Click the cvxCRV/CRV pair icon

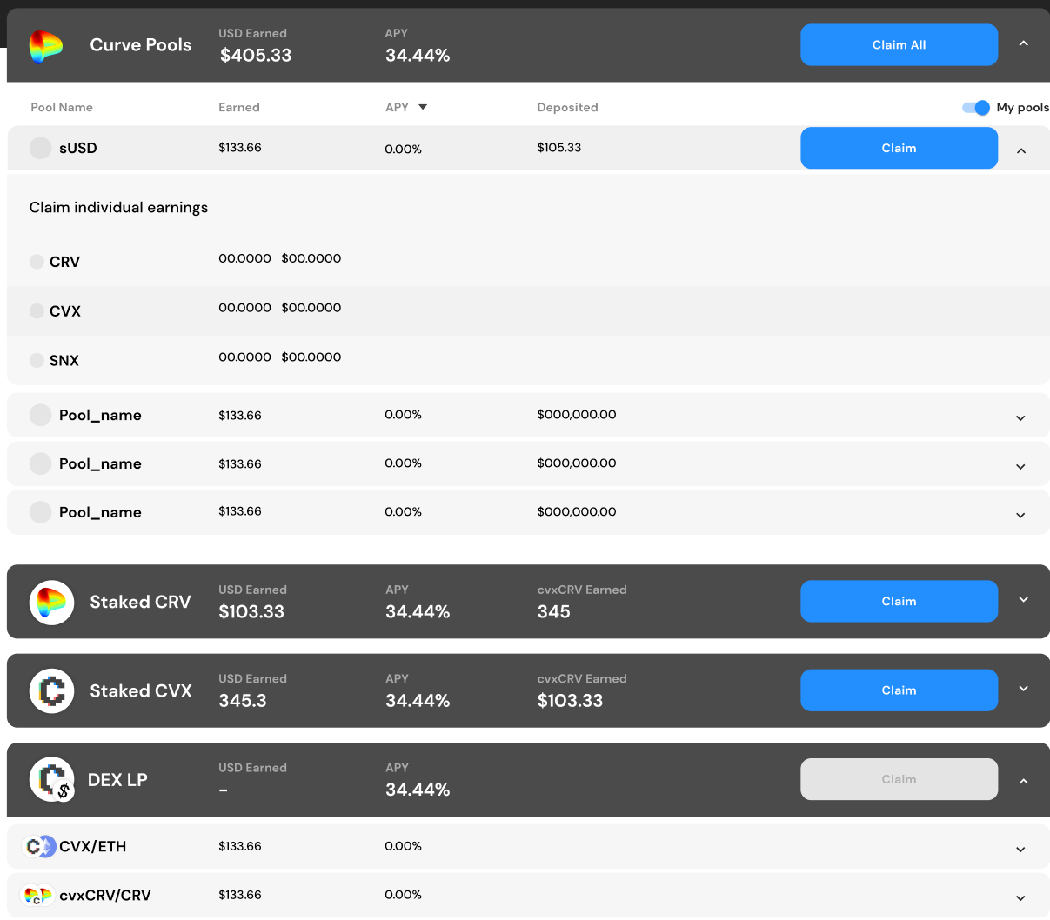(38, 895)
